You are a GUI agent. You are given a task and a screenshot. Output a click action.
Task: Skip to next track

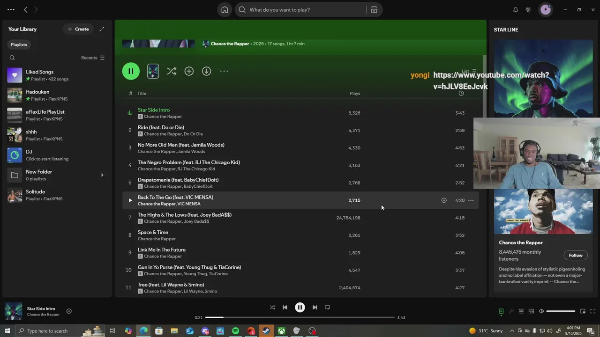coord(315,308)
